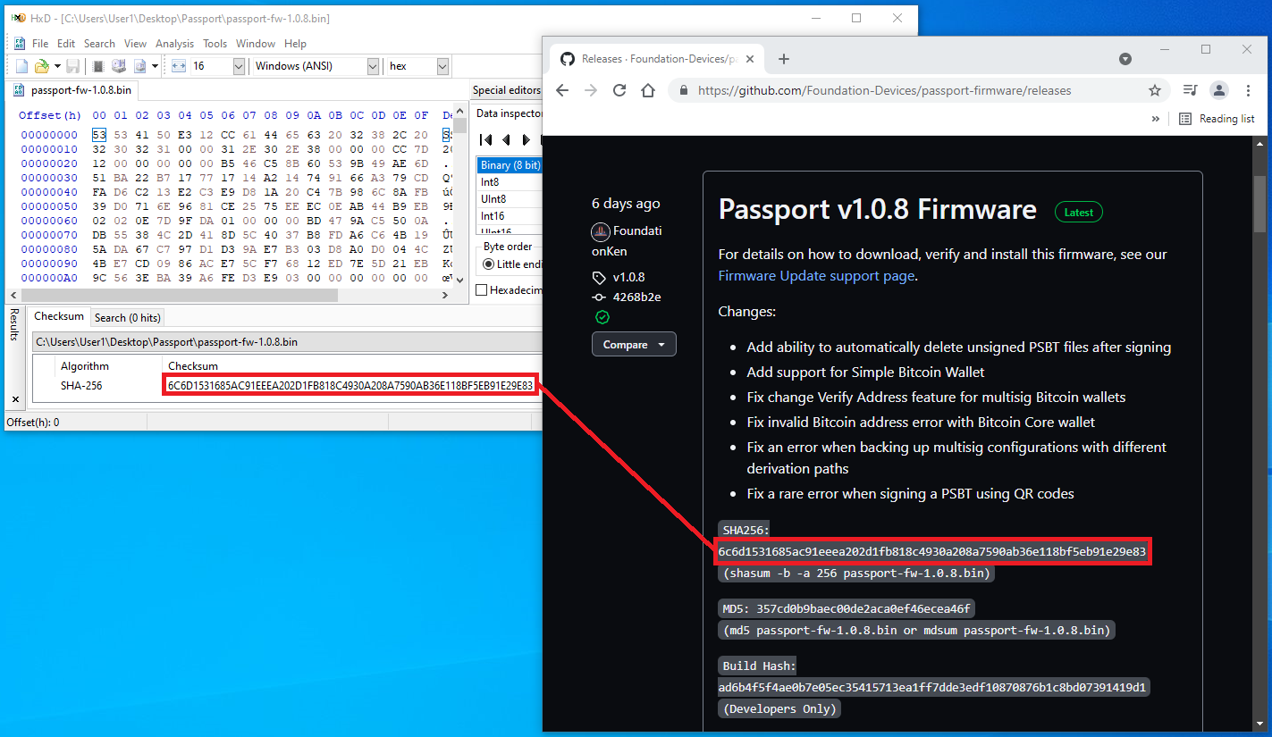Open Chrome Reading list
This screenshot has width=1272, height=737.
coord(1217,119)
